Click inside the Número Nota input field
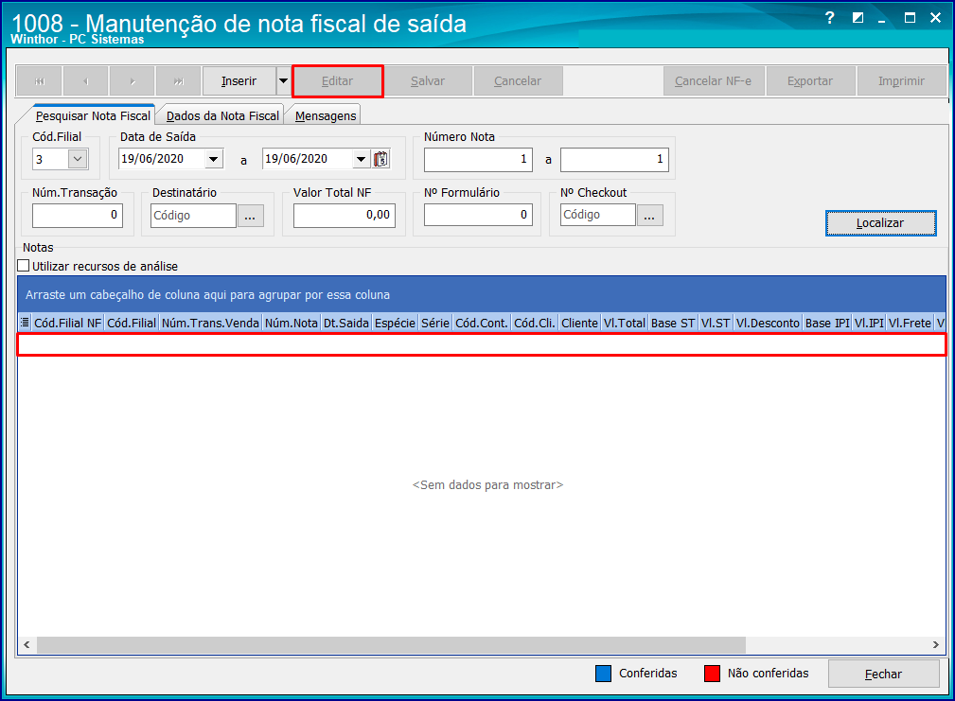The width and height of the screenshot is (955, 701). (x=478, y=158)
